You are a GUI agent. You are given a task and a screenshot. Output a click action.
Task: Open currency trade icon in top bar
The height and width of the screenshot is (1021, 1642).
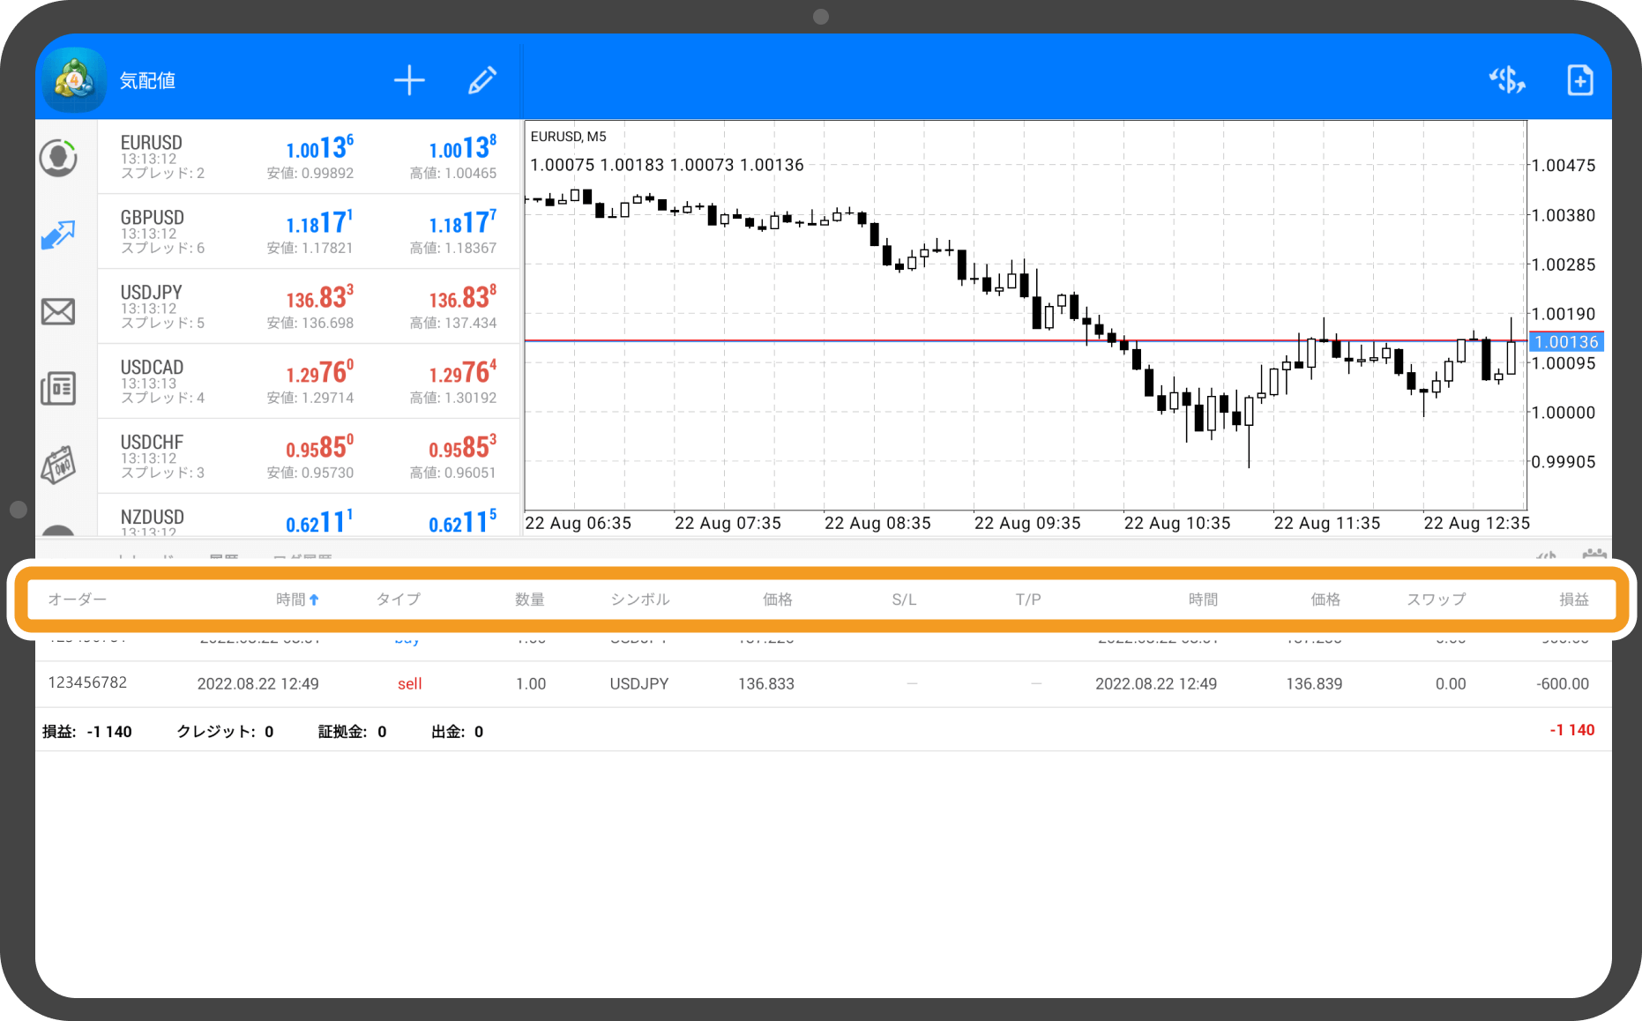(x=1507, y=80)
